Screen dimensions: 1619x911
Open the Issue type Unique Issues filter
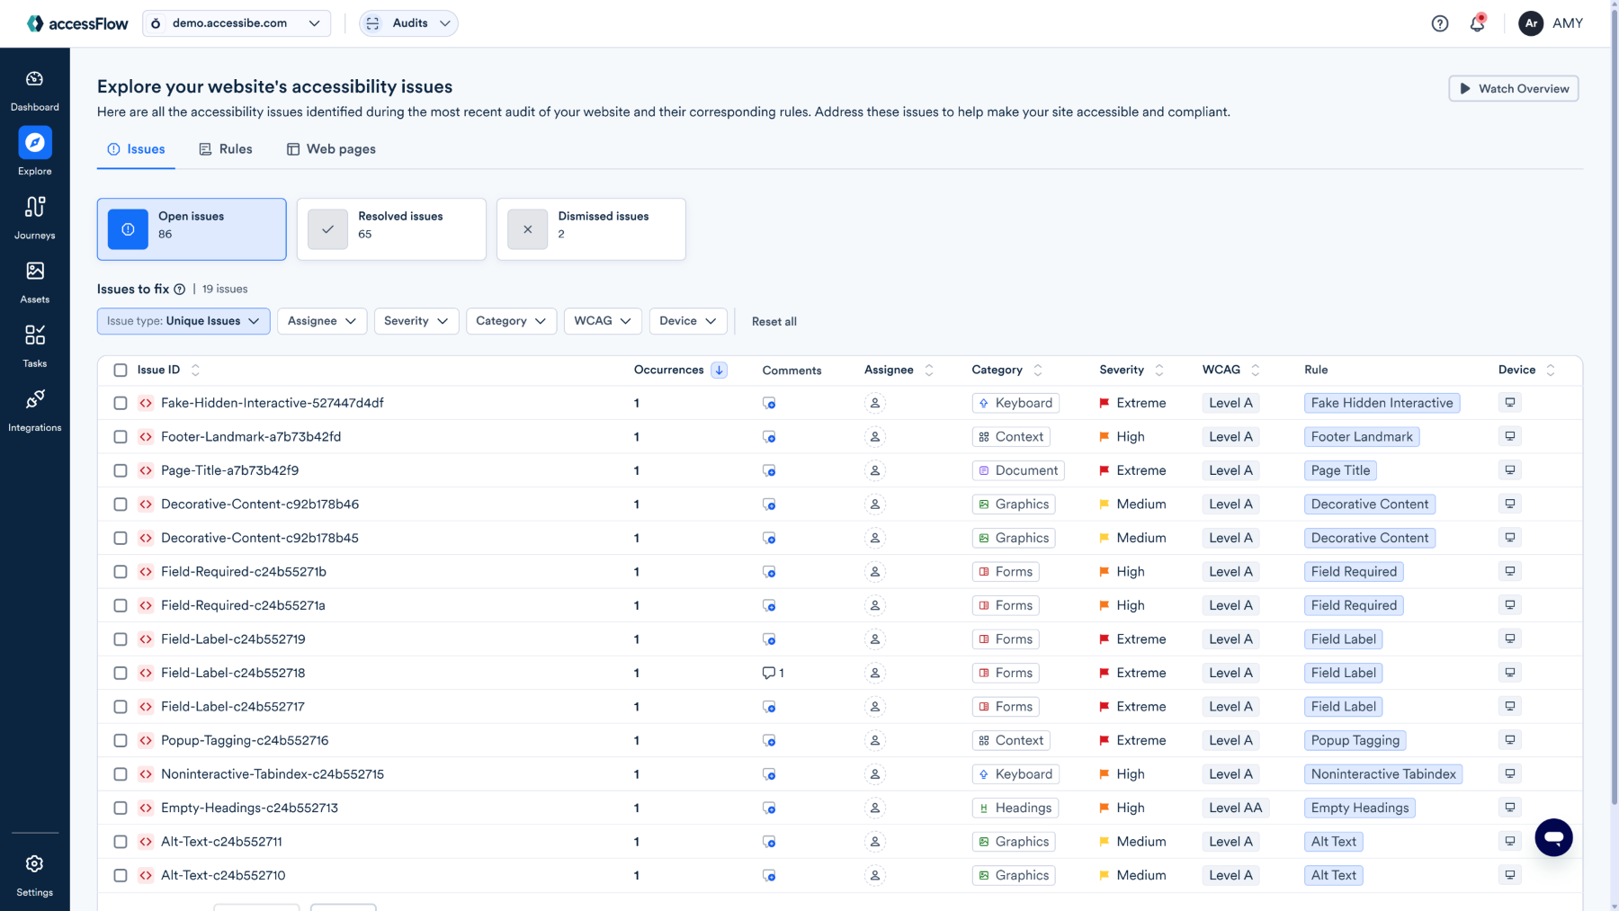[183, 321]
